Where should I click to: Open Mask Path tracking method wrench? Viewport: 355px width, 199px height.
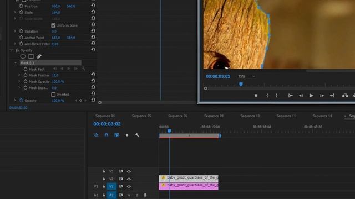click(x=83, y=69)
